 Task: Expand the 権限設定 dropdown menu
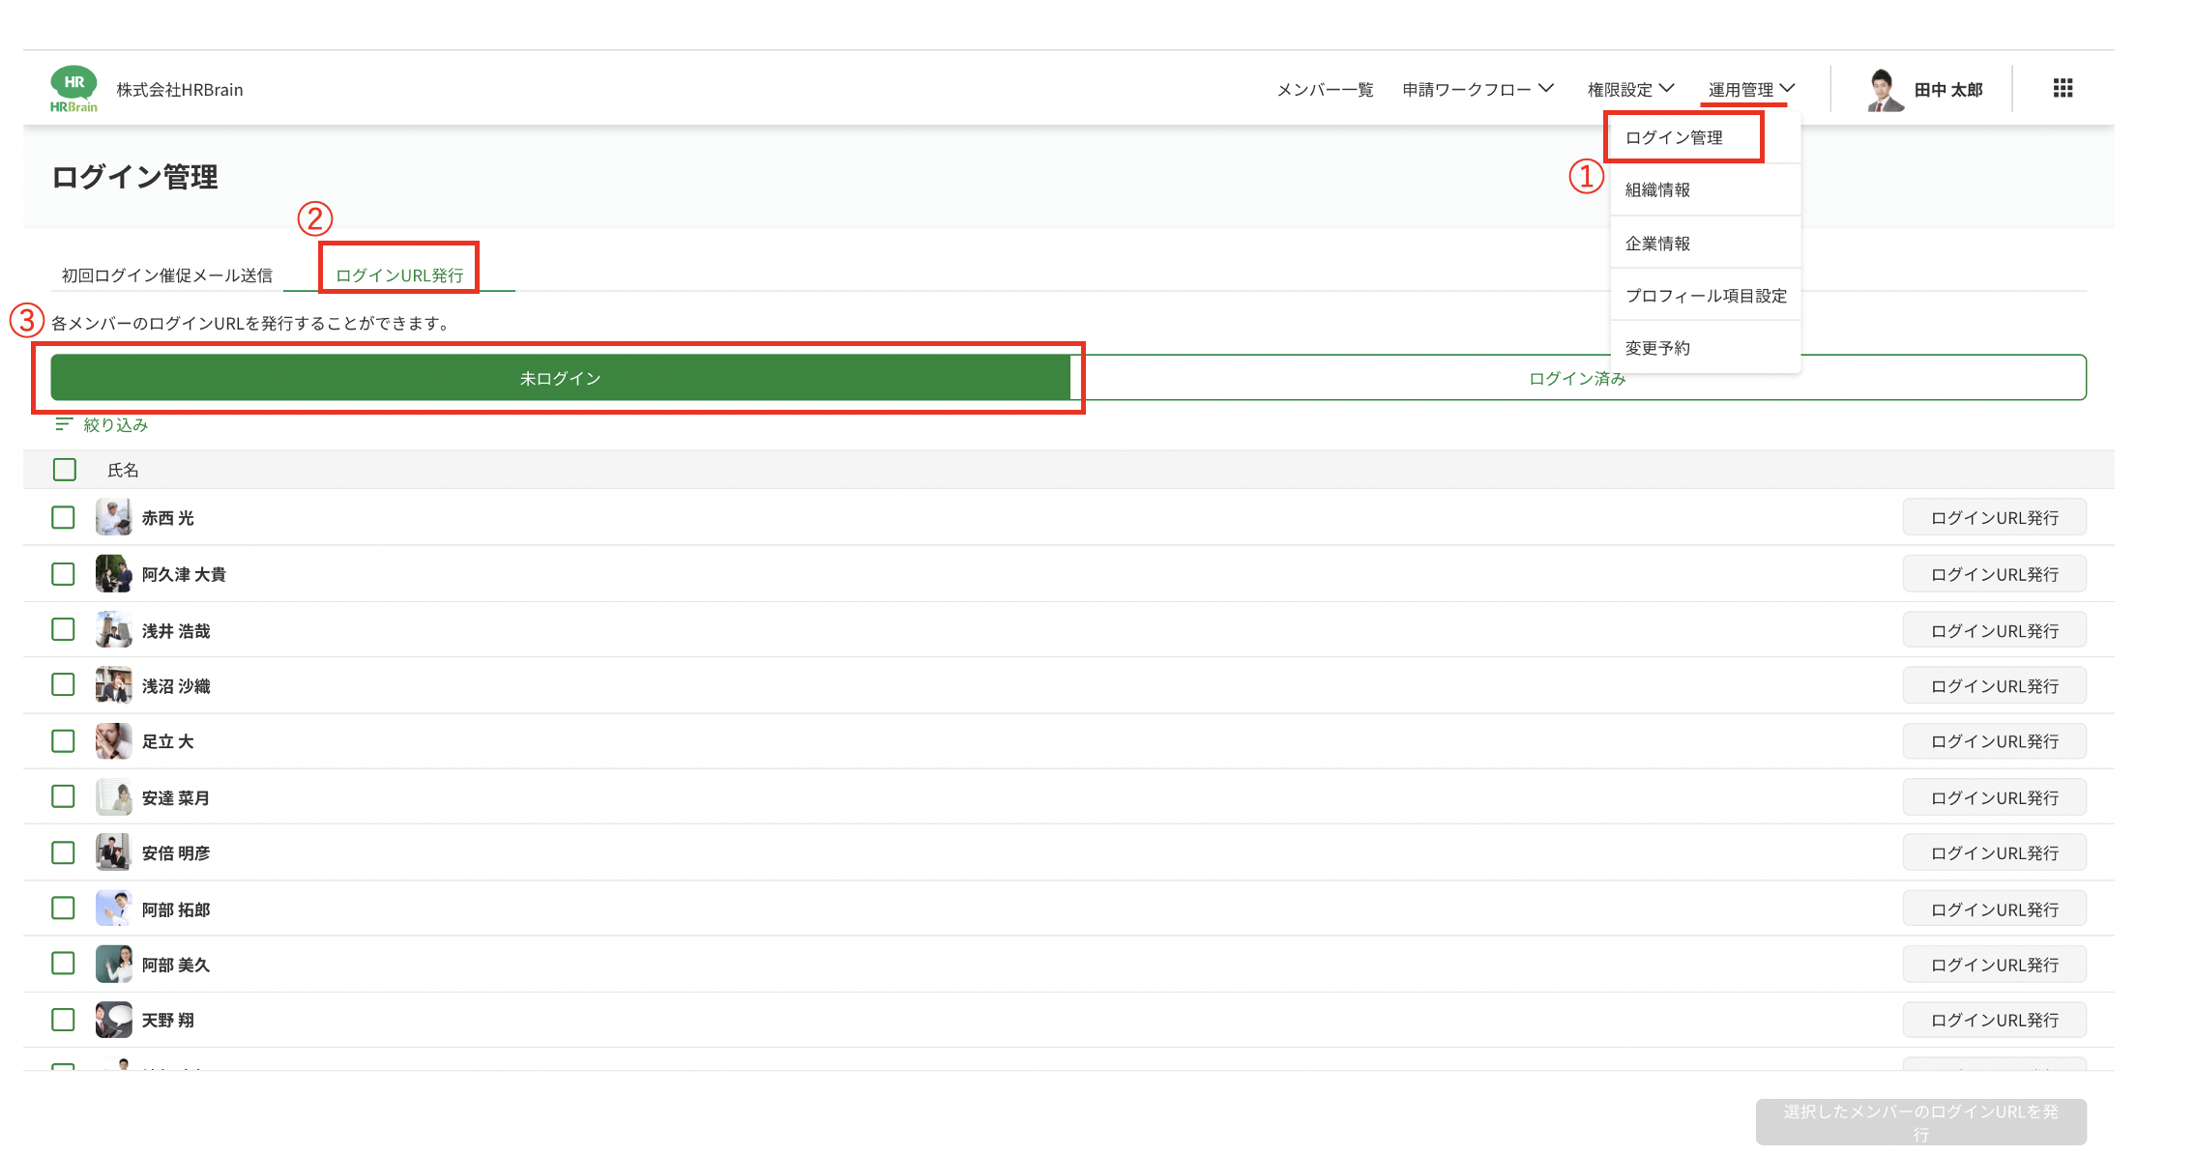1630,90
